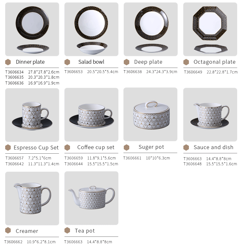Image resolution: width=243 pixels, height=252 pixels.
Task: Click the Coffee cup set product photo
Action: coord(91,115)
